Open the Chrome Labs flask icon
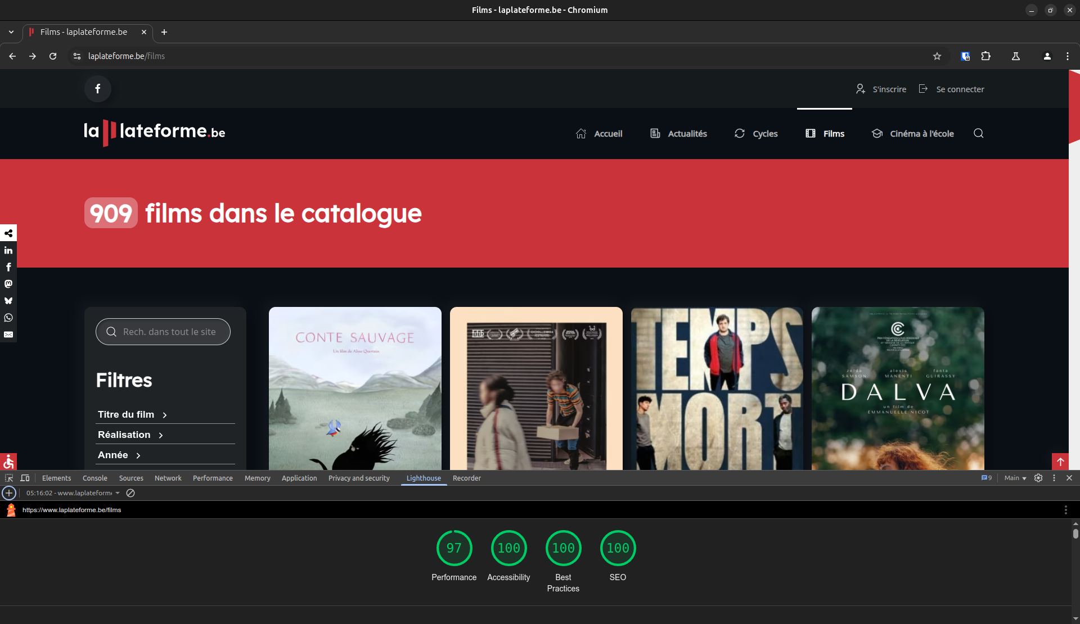 tap(1016, 56)
